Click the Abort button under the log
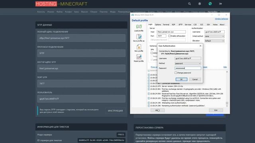 (x=158, y=110)
